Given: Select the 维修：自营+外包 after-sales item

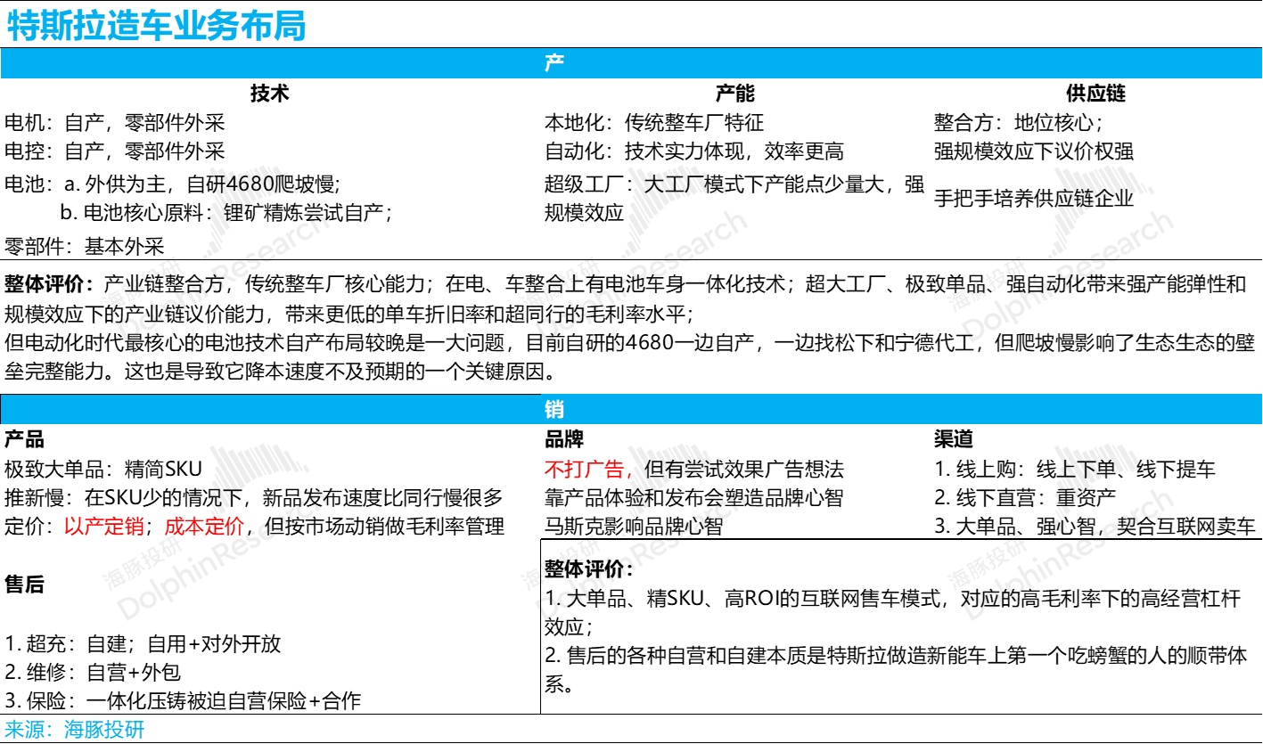Looking at the screenshot, I should (x=93, y=672).
